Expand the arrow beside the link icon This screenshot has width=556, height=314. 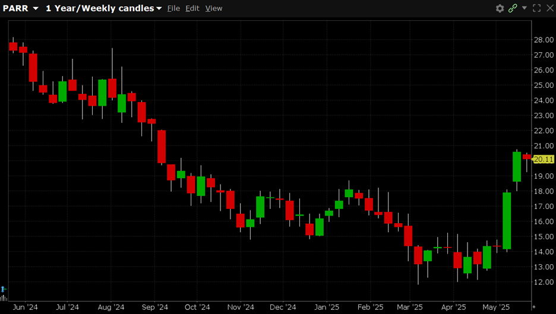[524, 8]
